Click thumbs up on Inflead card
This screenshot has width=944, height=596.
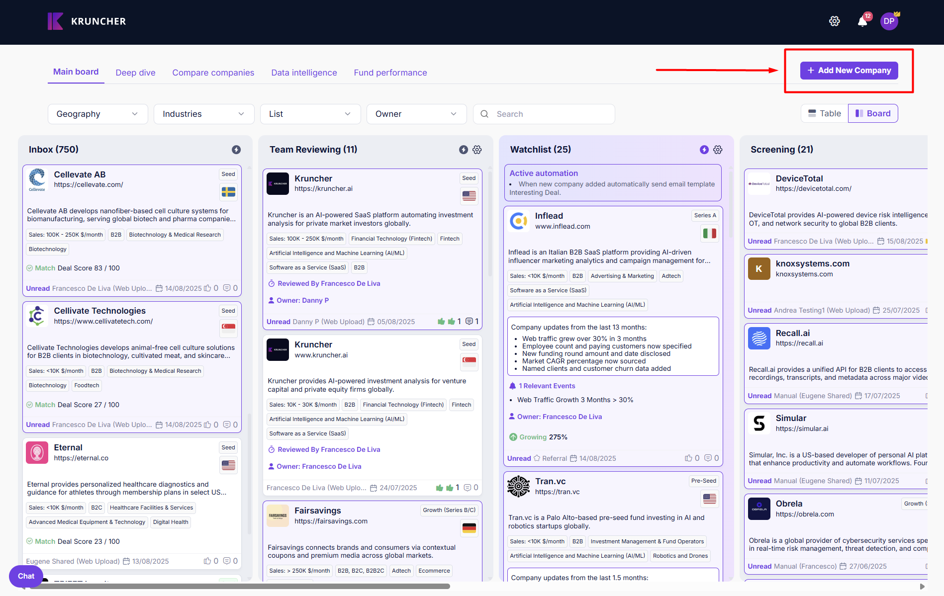point(688,458)
